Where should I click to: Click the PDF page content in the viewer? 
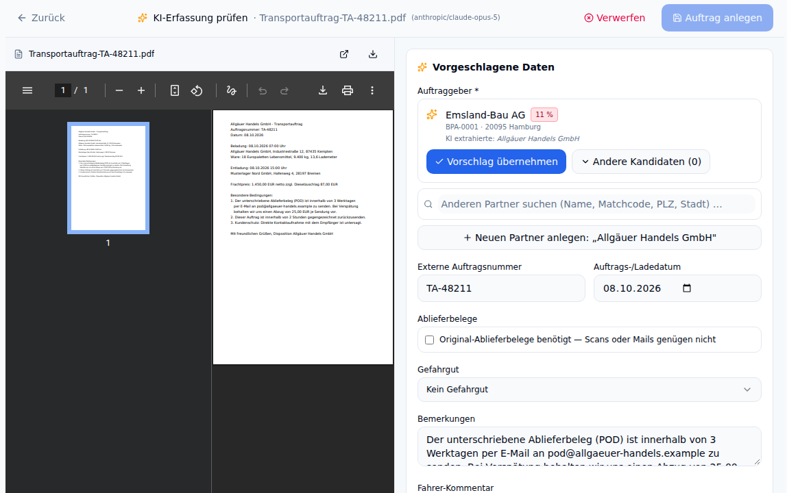click(x=303, y=237)
